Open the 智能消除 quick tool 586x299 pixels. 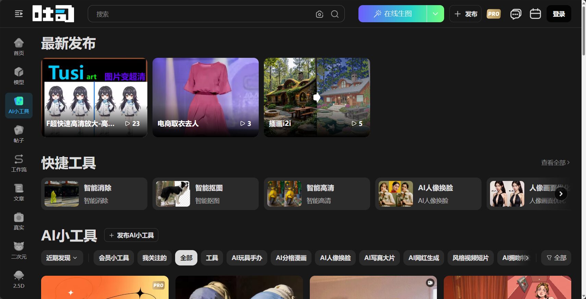click(x=94, y=194)
